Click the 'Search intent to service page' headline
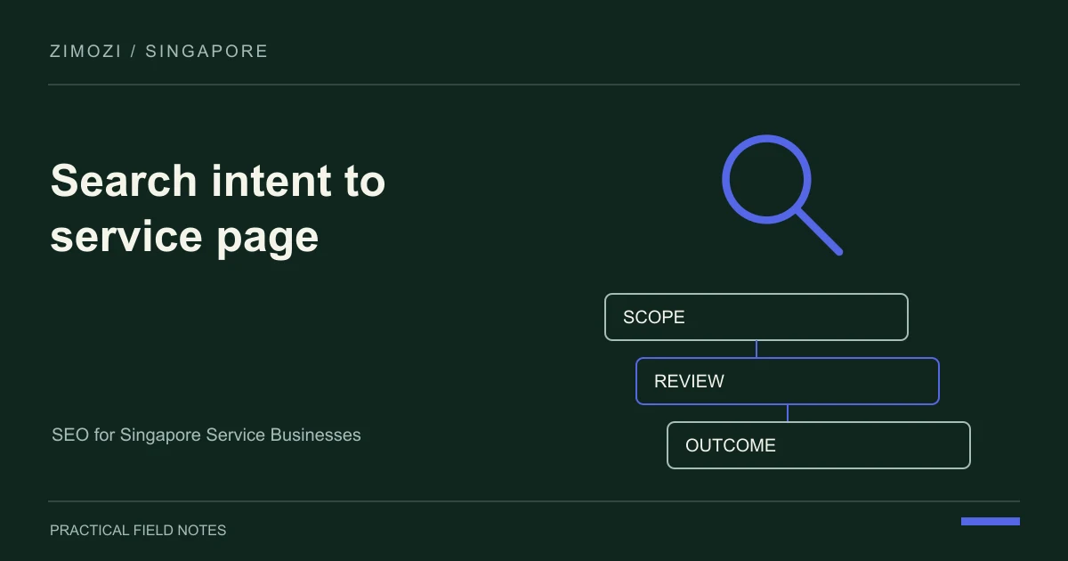The width and height of the screenshot is (1068, 561). (218, 208)
